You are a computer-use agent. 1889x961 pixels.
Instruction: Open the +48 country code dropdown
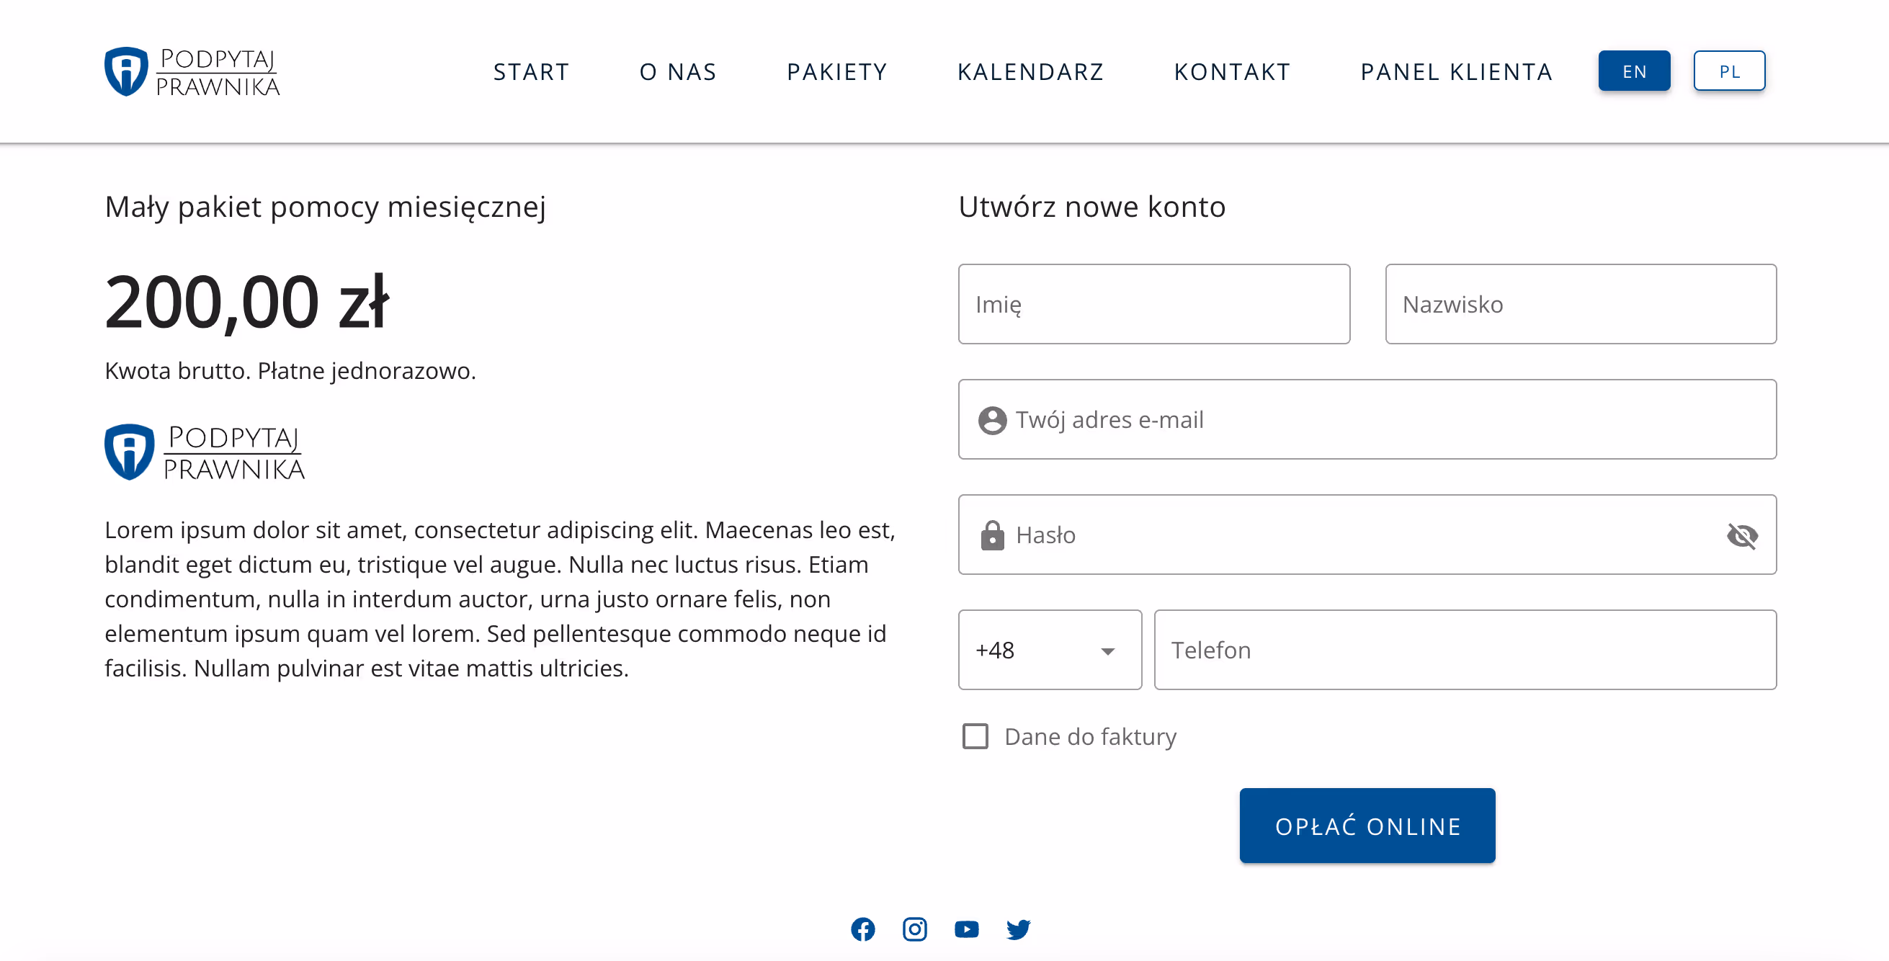pos(1049,650)
